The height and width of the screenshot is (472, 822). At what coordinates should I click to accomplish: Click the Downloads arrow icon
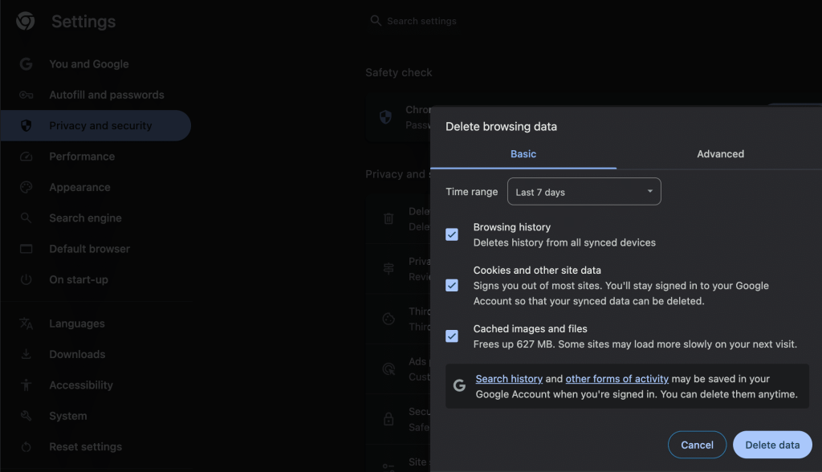pos(26,354)
